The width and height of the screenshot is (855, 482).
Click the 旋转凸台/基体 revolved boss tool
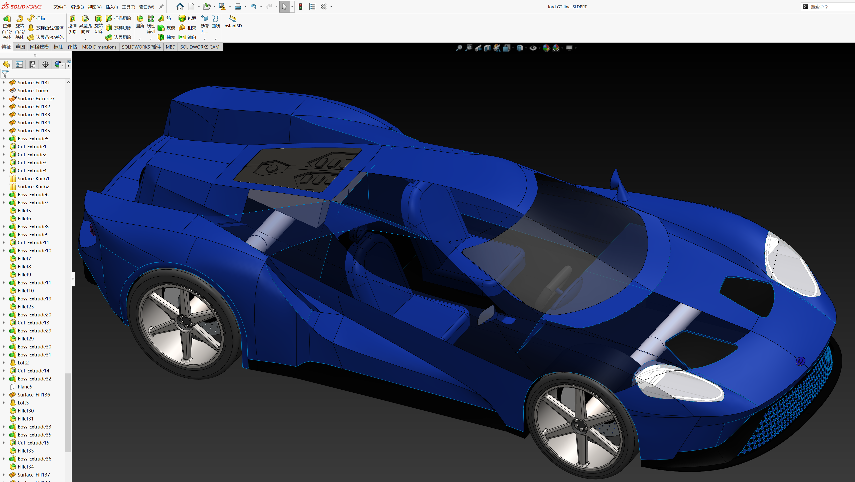[x=20, y=28]
